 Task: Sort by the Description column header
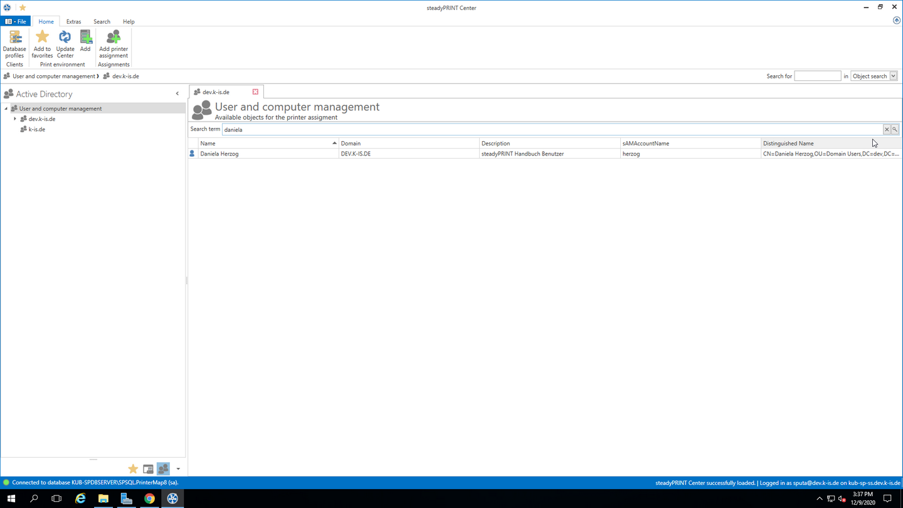point(550,144)
